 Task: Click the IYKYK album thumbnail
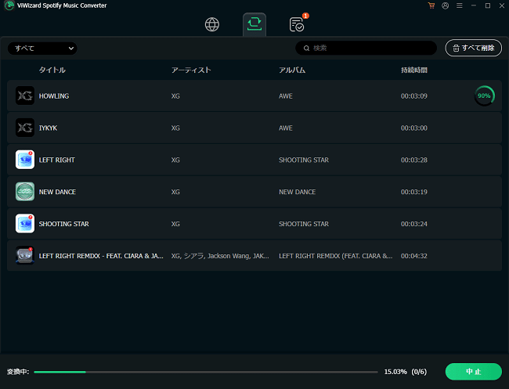25,128
